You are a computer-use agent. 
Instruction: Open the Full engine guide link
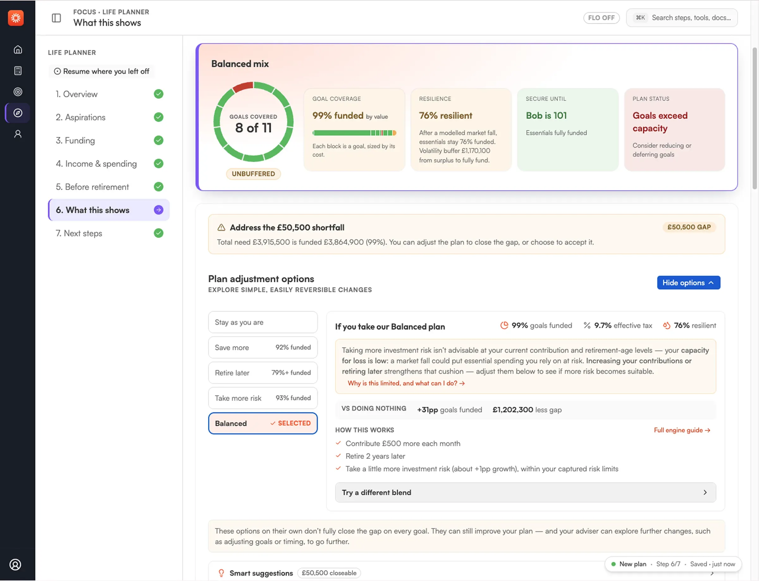coord(682,430)
